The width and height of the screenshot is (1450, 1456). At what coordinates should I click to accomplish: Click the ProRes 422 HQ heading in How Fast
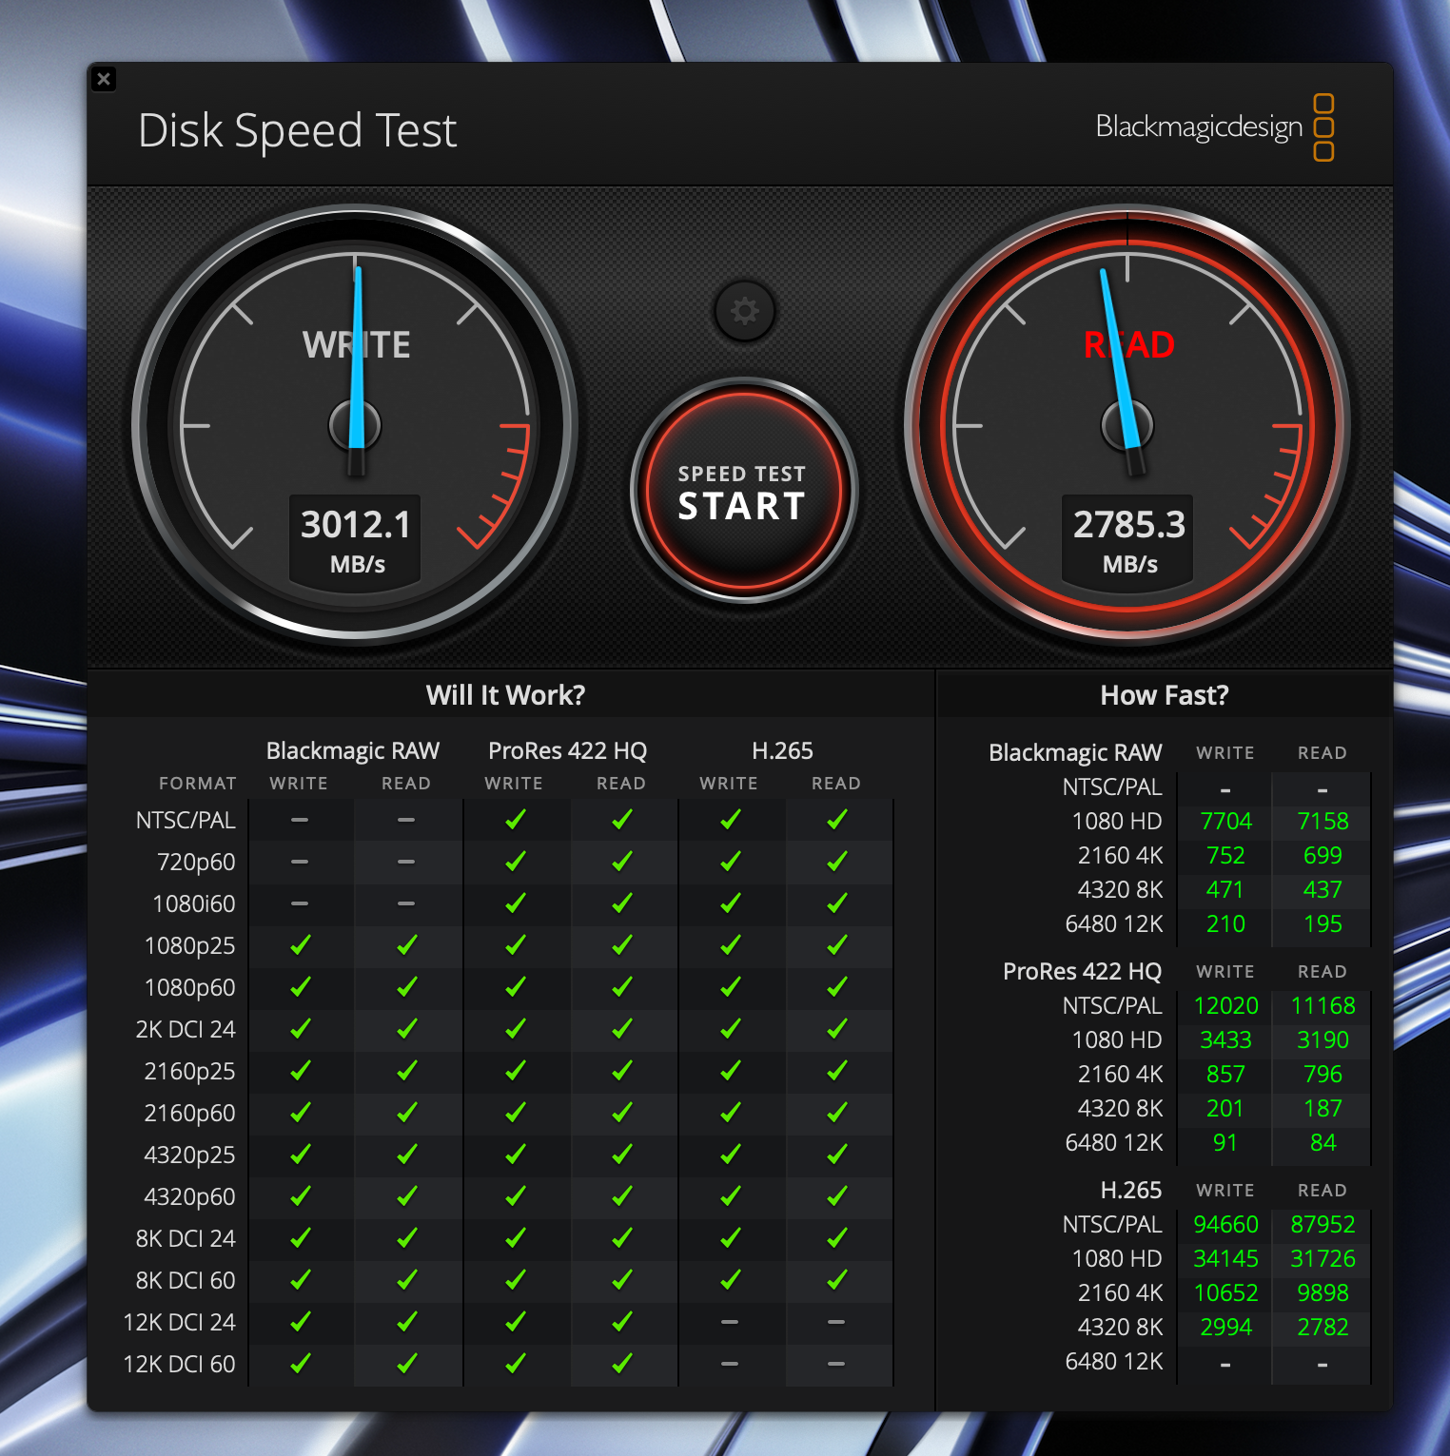point(1083,971)
